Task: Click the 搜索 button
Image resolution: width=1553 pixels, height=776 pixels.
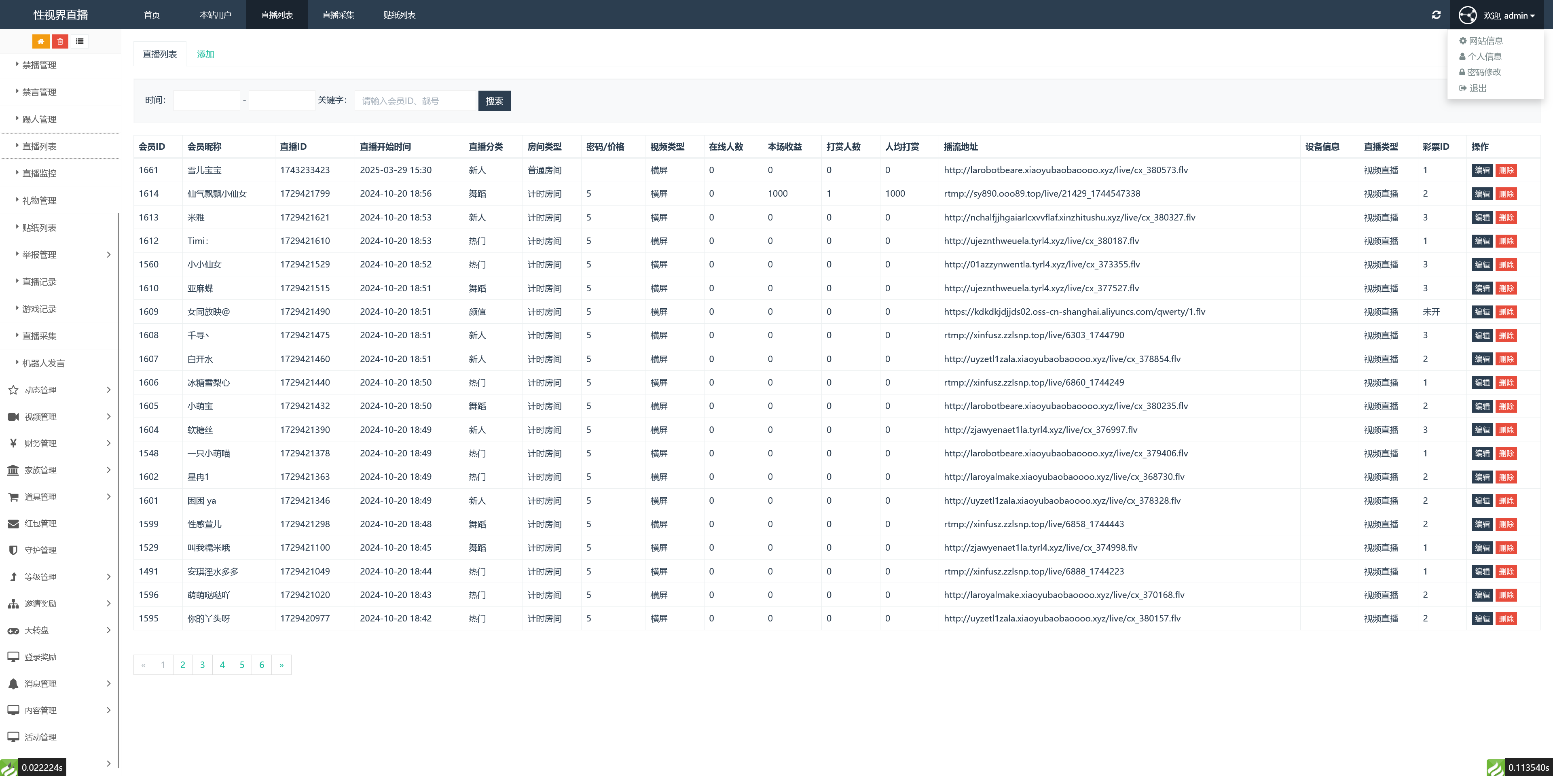Action: pyautogui.click(x=494, y=101)
